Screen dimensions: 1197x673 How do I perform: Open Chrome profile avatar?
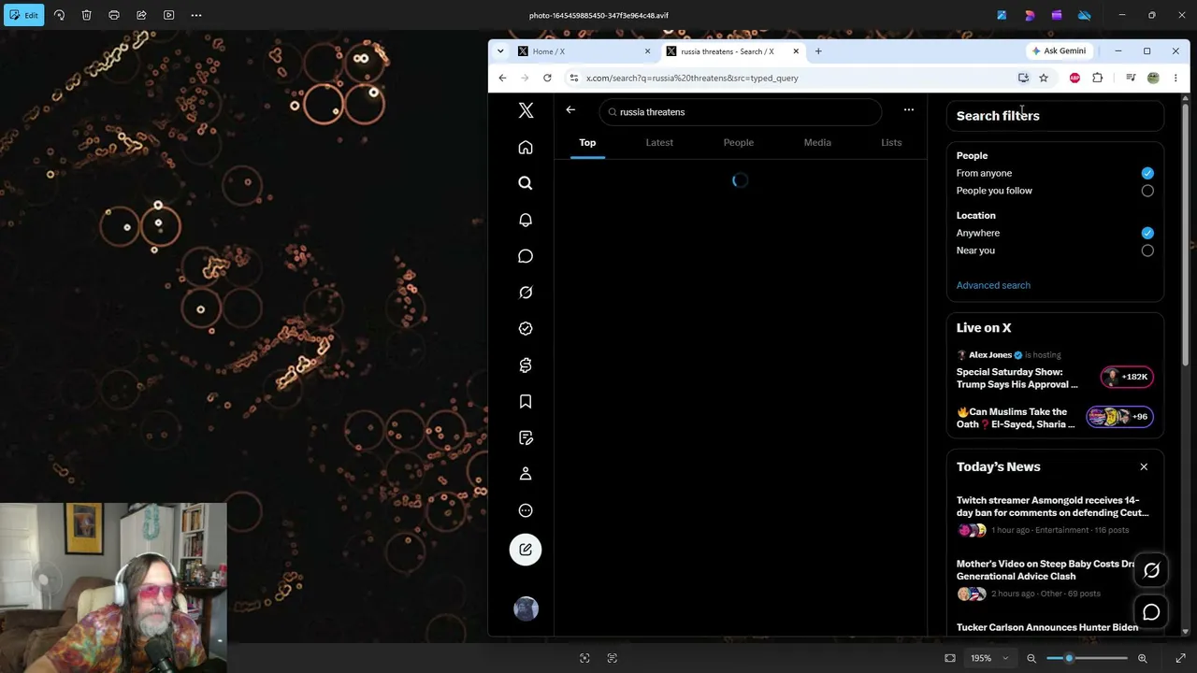tap(1153, 78)
